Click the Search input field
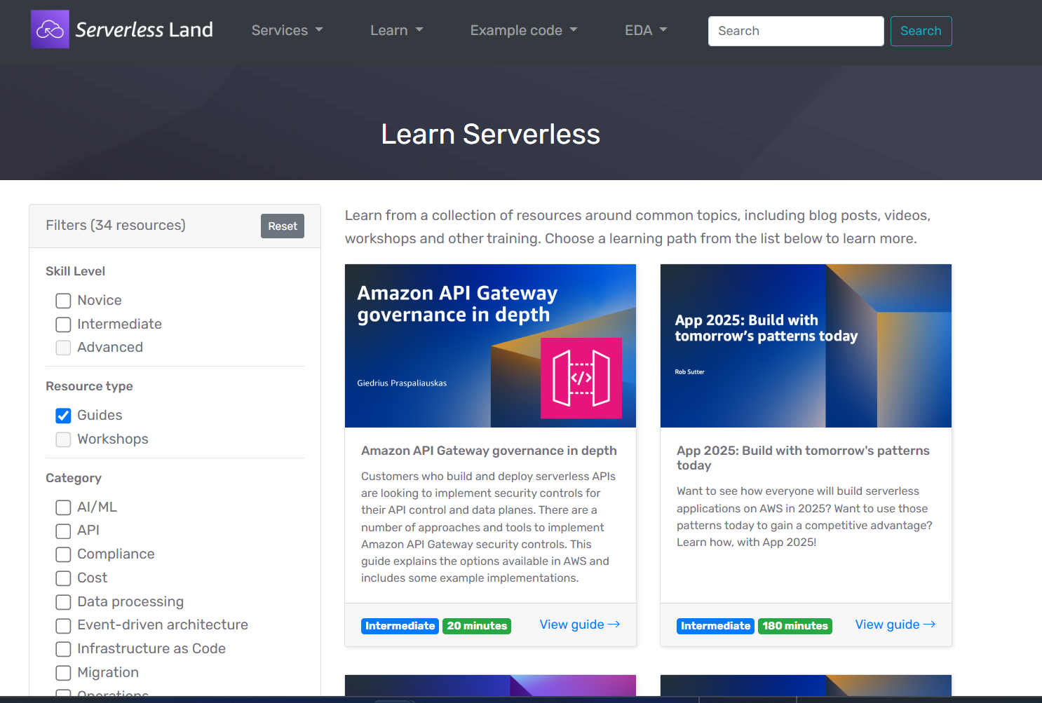The width and height of the screenshot is (1042, 703). coord(796,31)
